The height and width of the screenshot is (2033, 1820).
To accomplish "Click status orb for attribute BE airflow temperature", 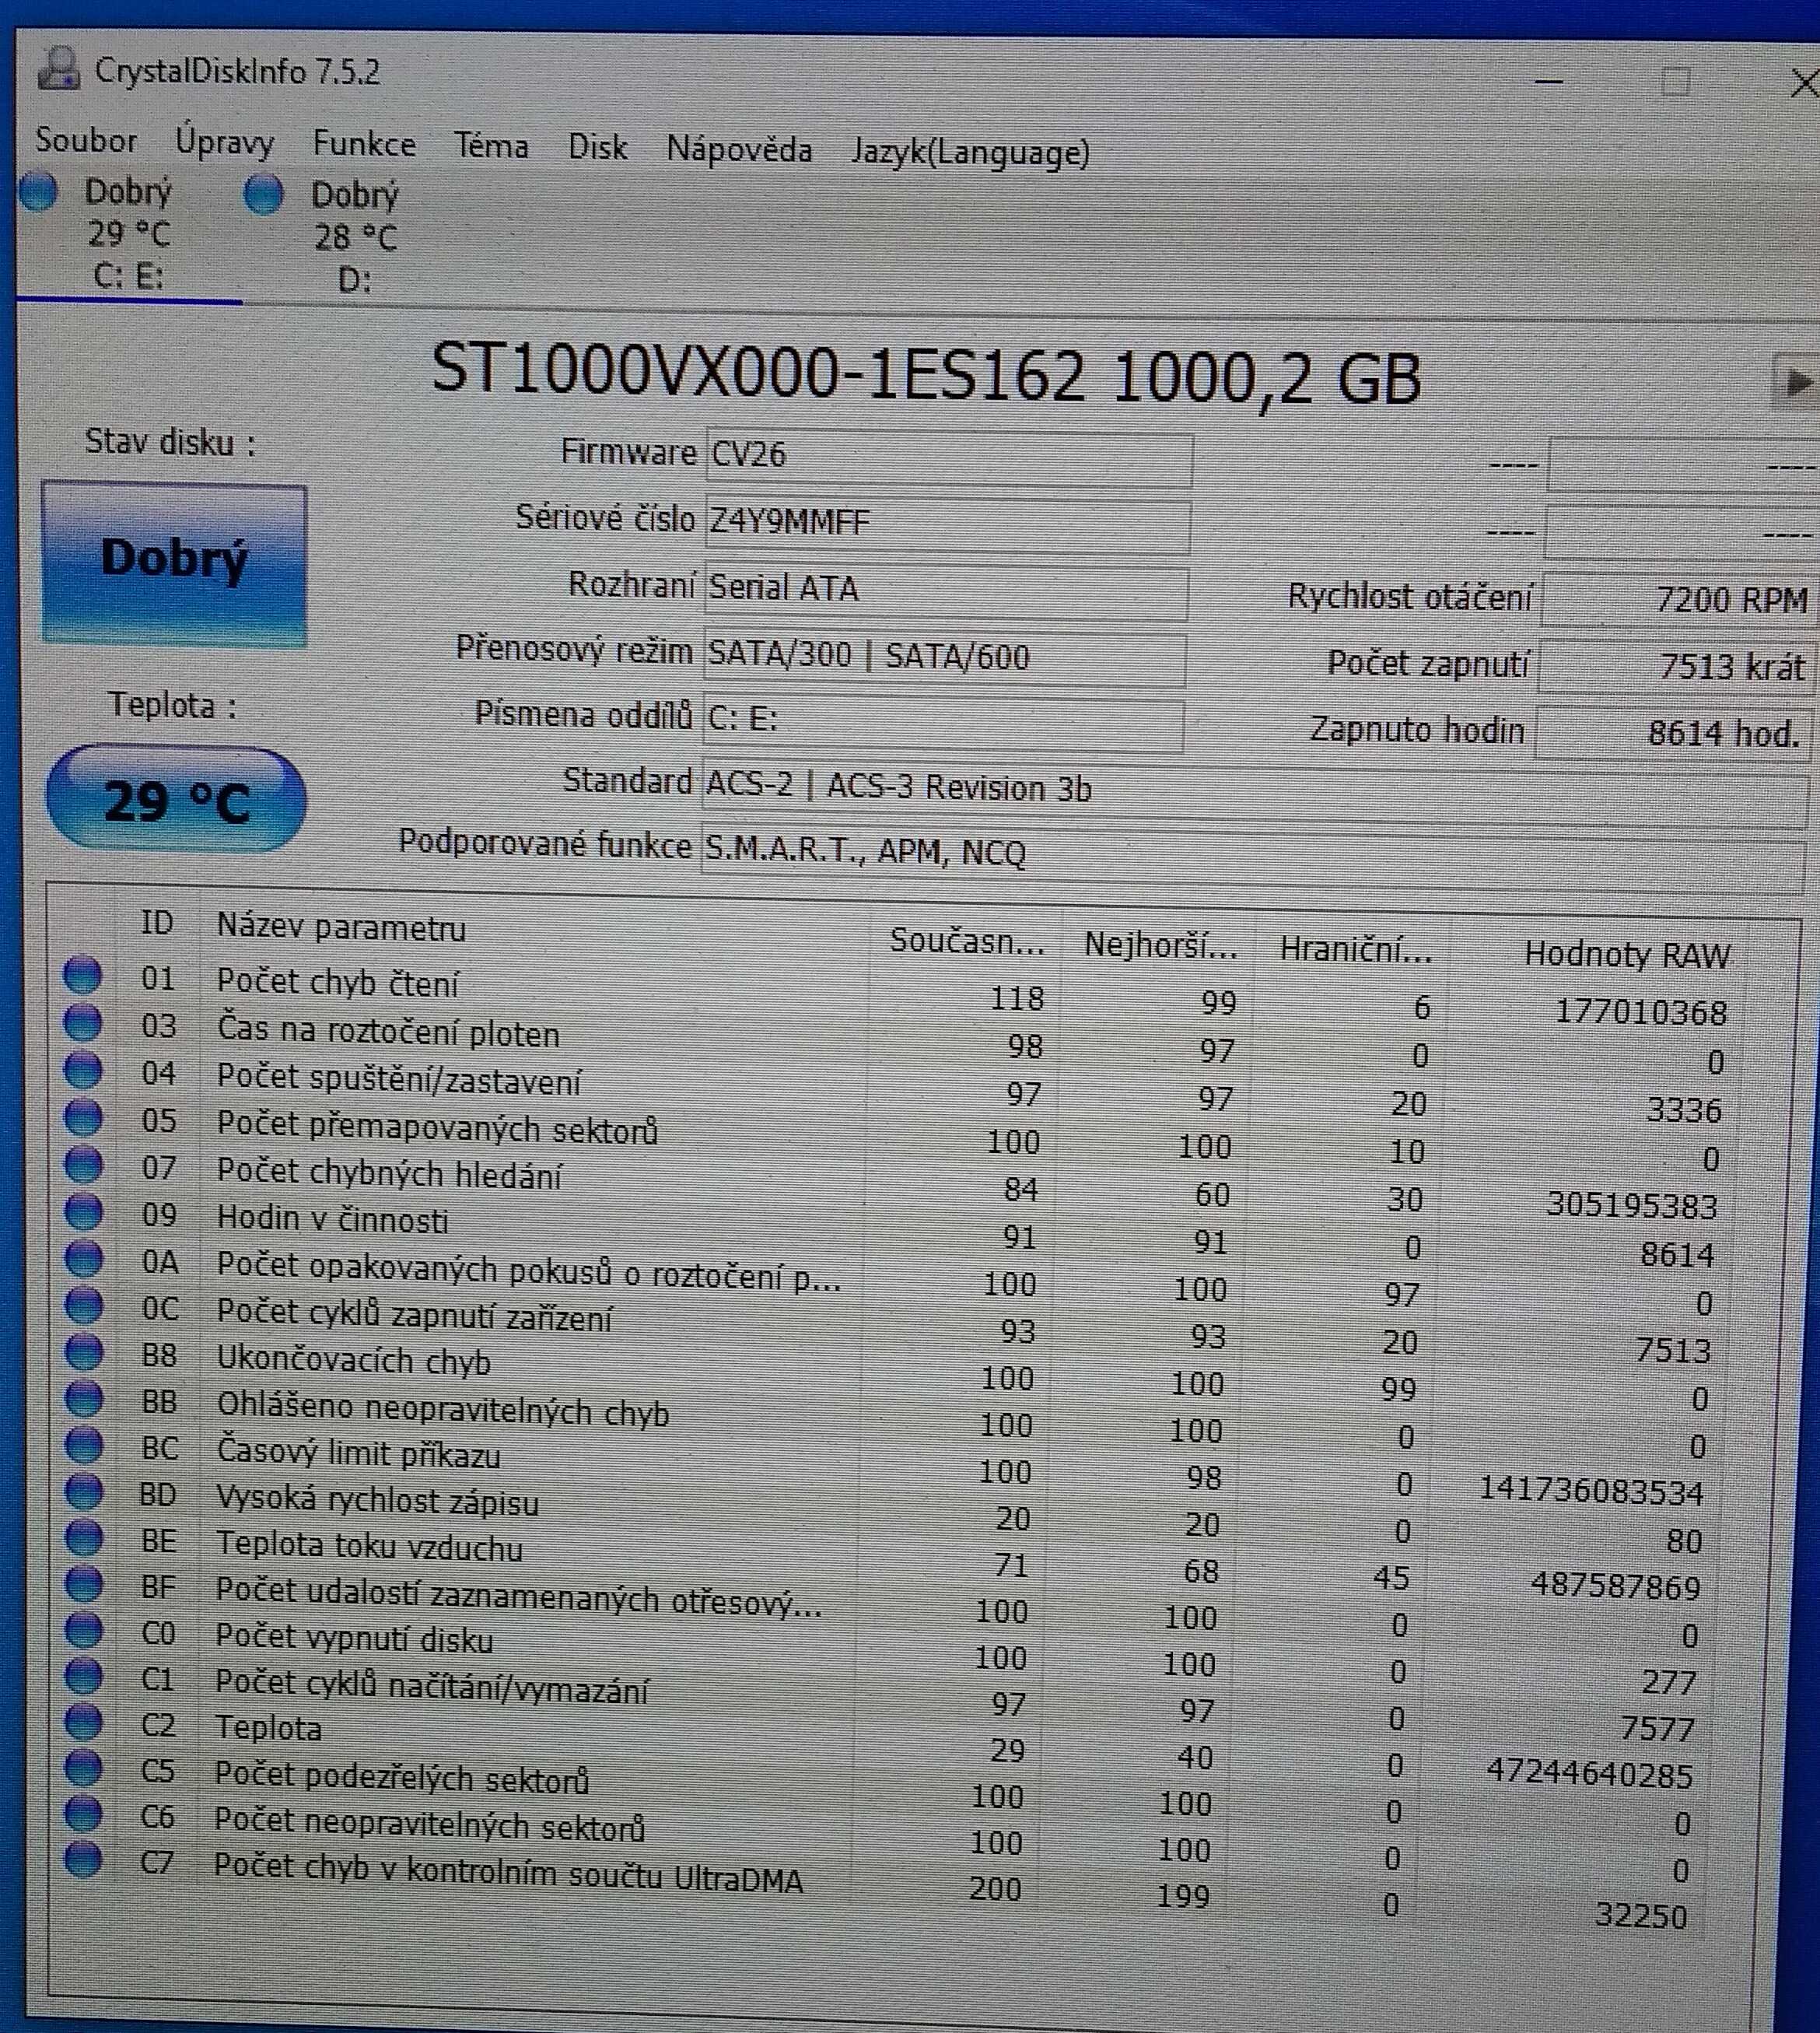I will (83, 1537).
